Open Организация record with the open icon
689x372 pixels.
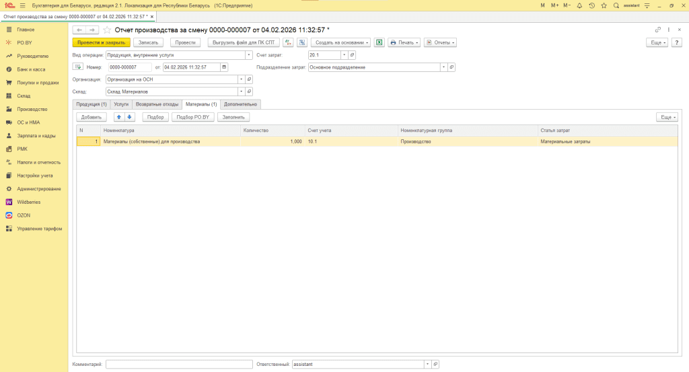click(x=249, y=79)
